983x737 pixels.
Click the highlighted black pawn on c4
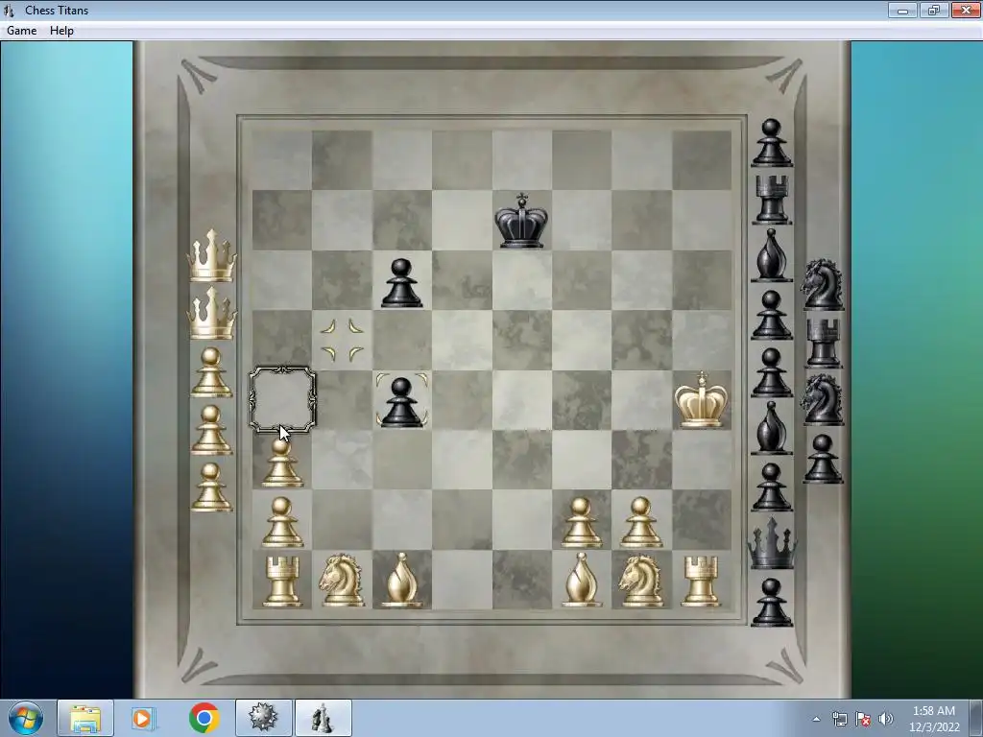[401, 402]
